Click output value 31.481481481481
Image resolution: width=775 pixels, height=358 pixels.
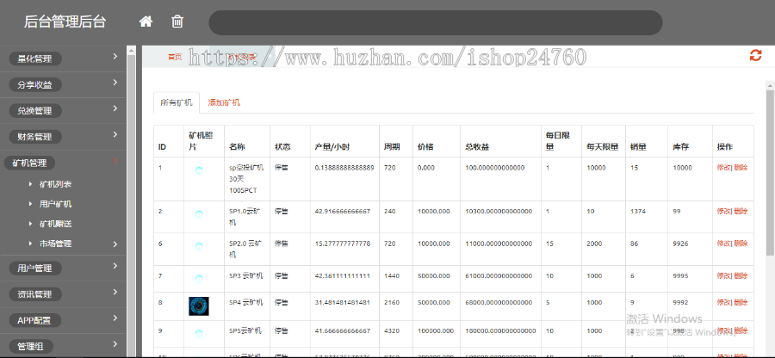point(342,302)
